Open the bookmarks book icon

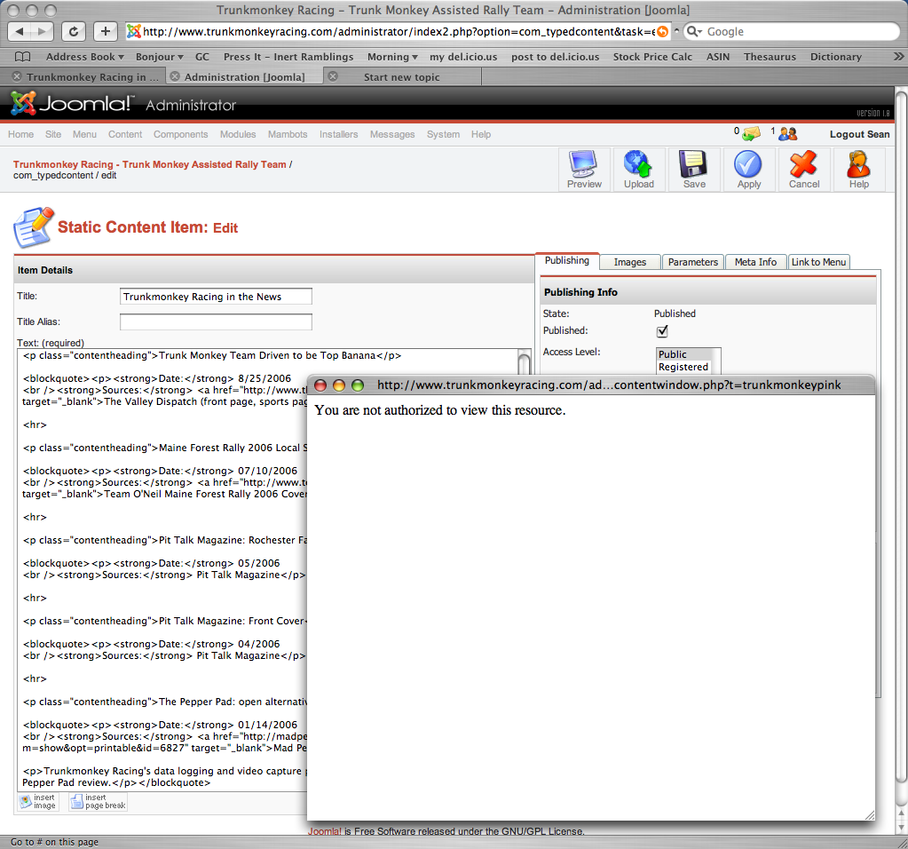22,57
